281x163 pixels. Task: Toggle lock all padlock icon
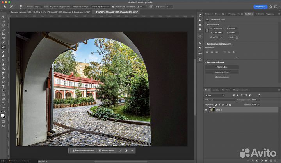tap(231, 105)
